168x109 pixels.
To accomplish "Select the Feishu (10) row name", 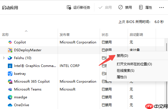I will pos(23,58).
